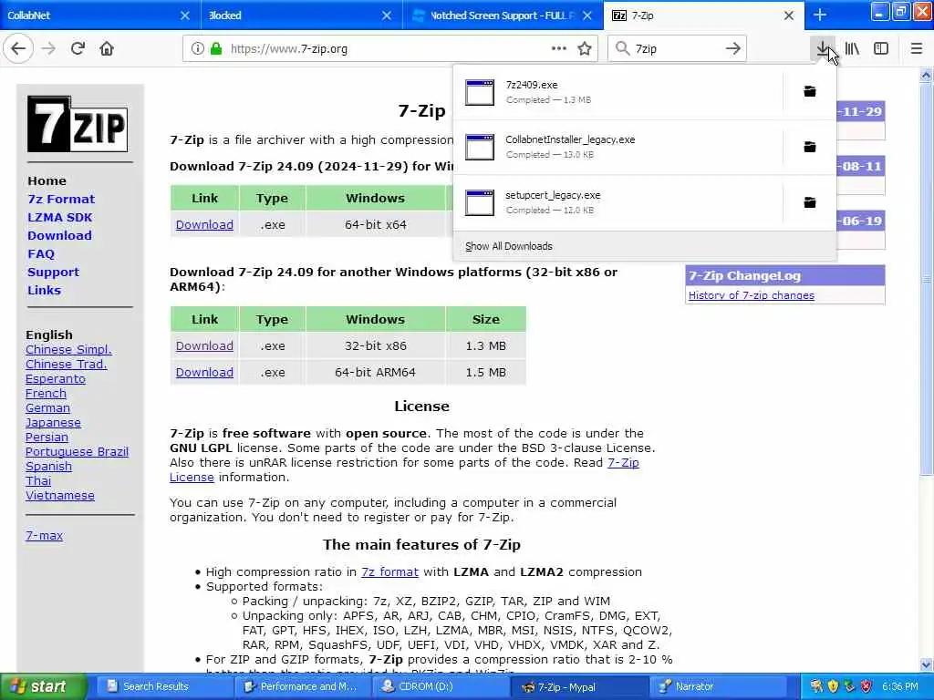Open 7z2409.exe from downloads list

[x=617, y=92]
